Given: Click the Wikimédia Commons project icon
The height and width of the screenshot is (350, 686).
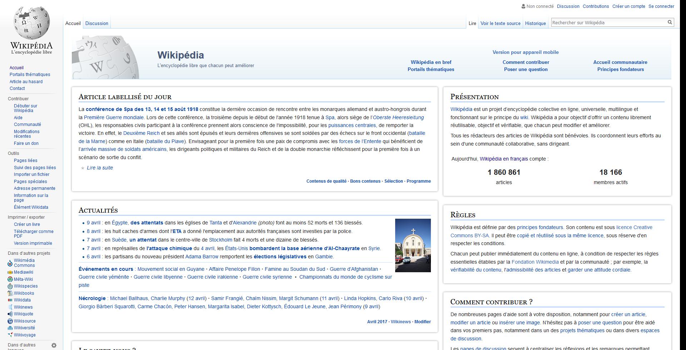Looking at the screenshot, I should pyautogui.click(x=10, y=263).
